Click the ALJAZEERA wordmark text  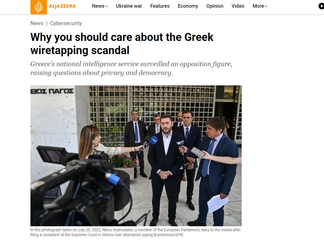pyautogui.click(x=62, y=6)
